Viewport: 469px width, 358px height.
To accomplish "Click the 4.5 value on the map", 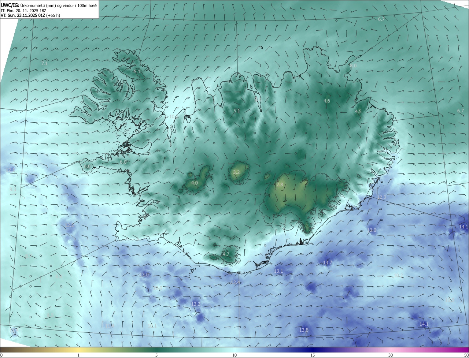I will (x=358, y=111).
